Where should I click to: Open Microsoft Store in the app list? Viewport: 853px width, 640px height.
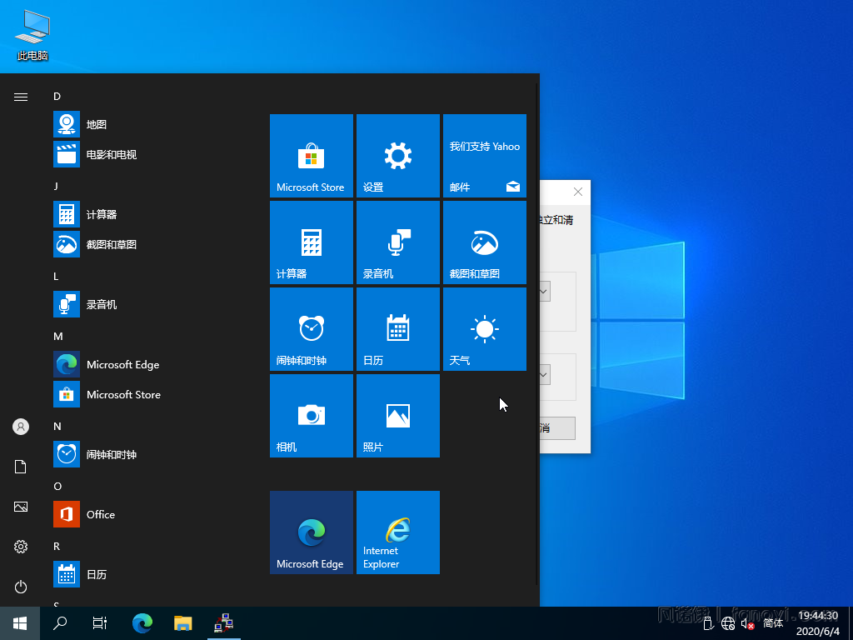pos(147,394)
